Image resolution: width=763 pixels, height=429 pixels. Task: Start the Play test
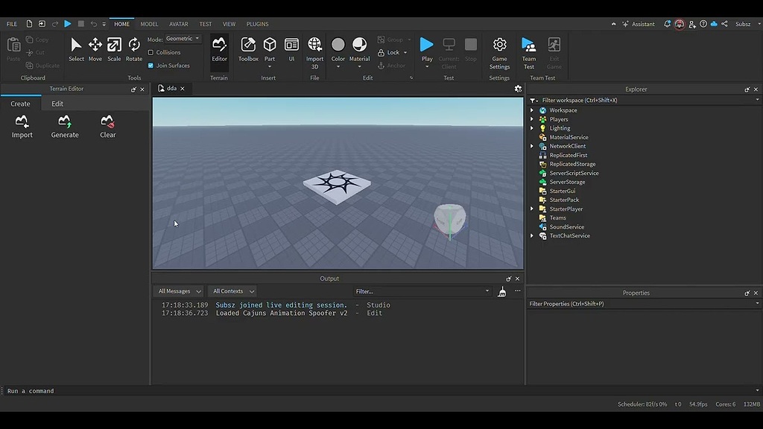427,45
